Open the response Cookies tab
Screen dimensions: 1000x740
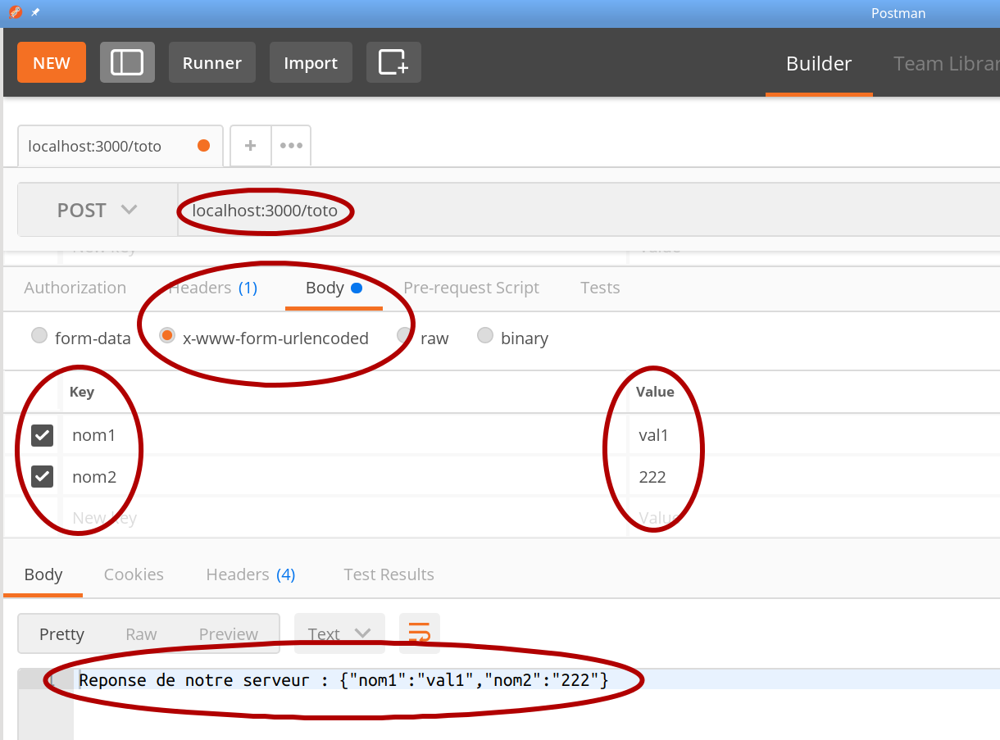coord(134,574)
